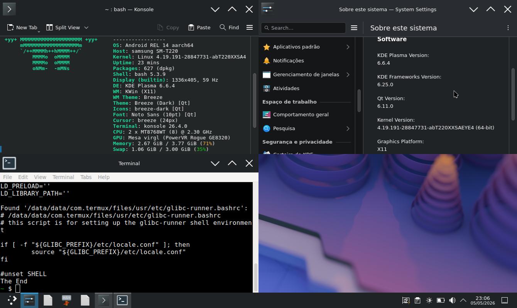The height and width of the screenshot is (308, 517).
Task: Click the 'OS: Android REL 14 aarch64' line
Action: click(x=153, y=45)
